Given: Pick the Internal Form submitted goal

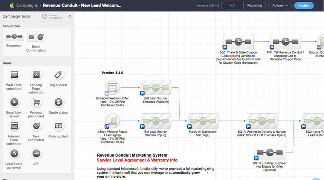Looking at the screenshot, I should [x=14, y=126].
